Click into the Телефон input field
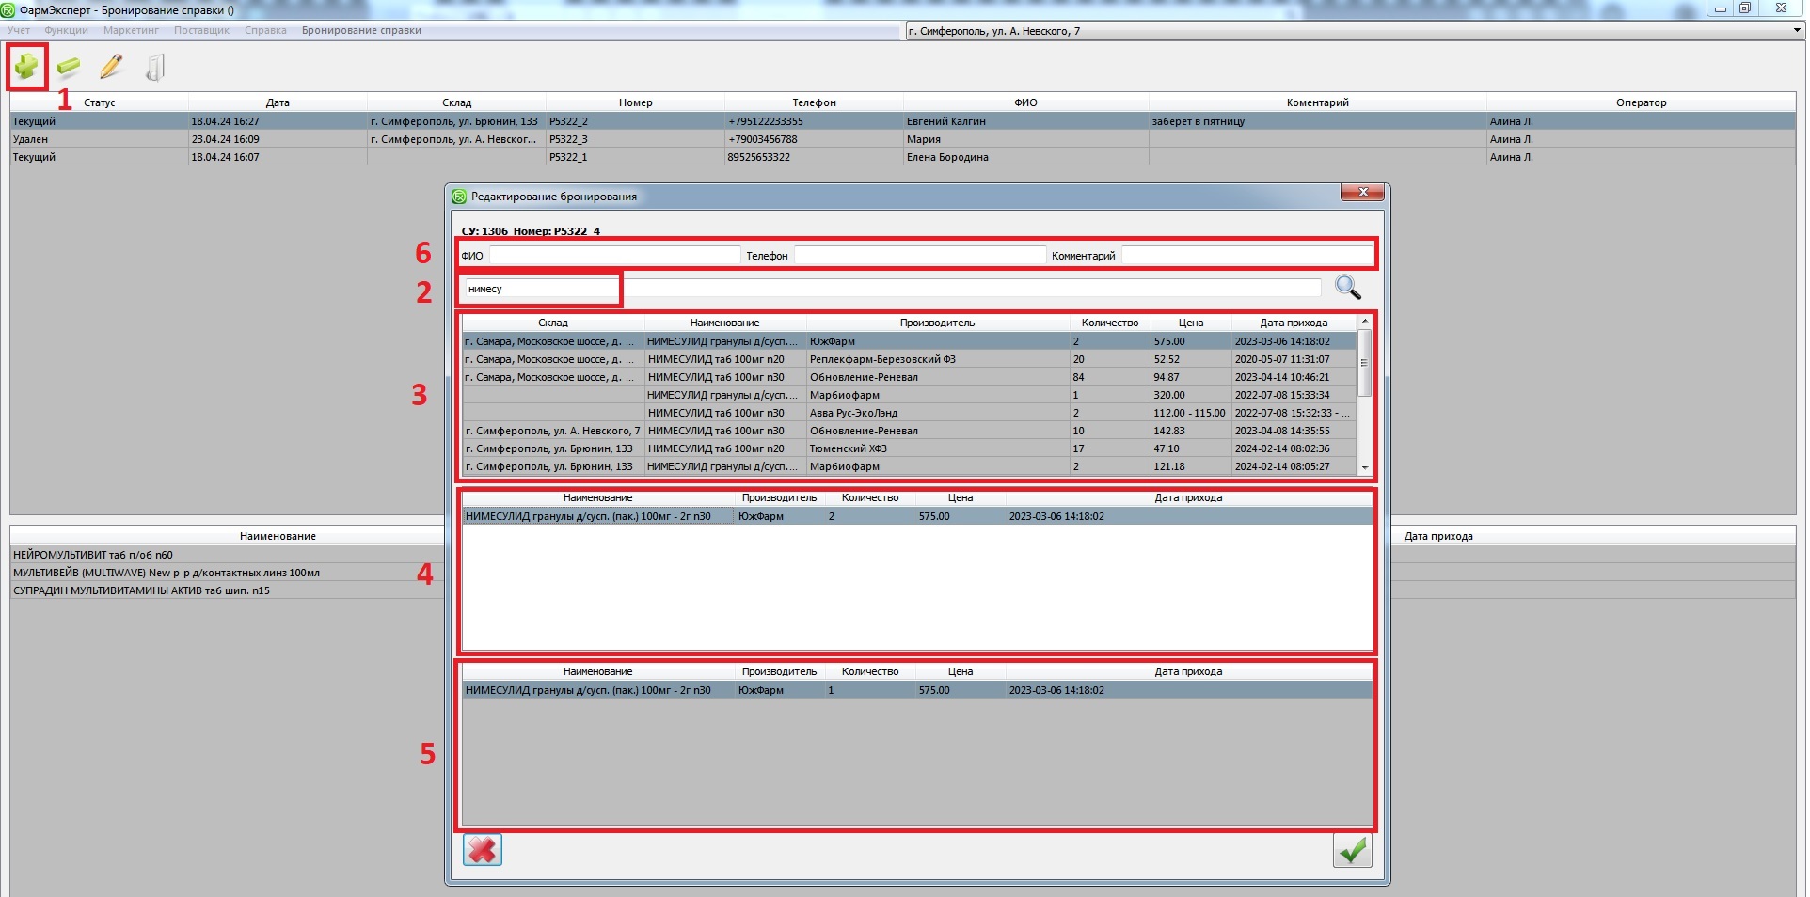1810x897 pixels. tap(919, 256)
